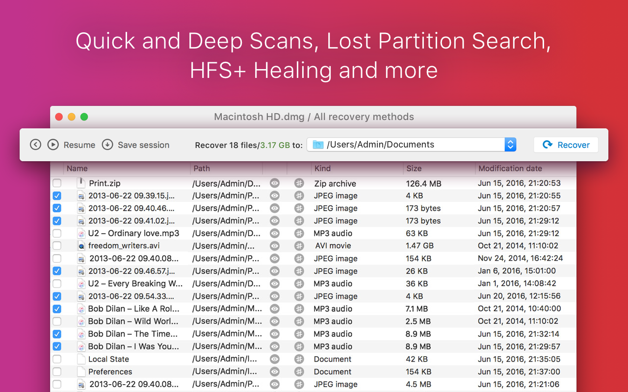Uncheck the Bob Dilan – Like A Rolling checkbox
628x392 pixels.
point(57,309)
